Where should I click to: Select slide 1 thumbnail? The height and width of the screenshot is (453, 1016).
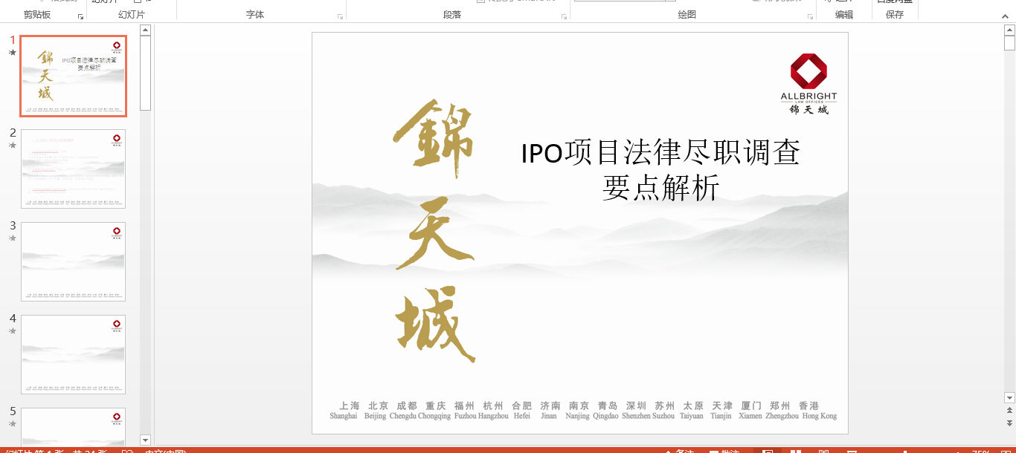point(73,76)
